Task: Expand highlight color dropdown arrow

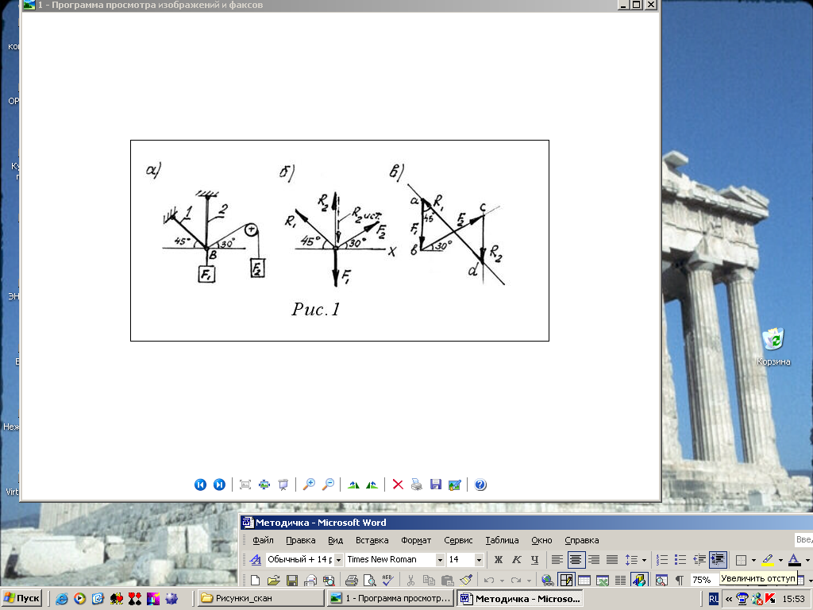Action: point(780,560)
